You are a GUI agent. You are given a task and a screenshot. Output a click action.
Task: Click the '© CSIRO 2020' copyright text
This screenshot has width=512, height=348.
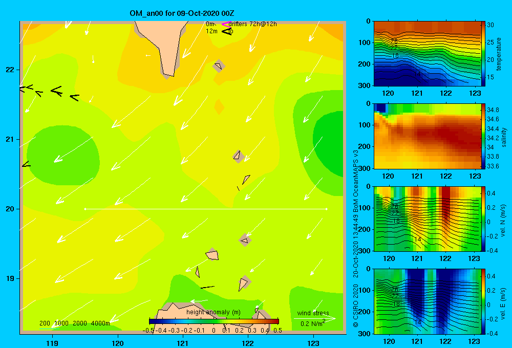point(356,305)
